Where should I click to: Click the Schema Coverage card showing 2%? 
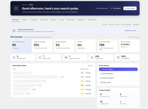click(64, 46)
